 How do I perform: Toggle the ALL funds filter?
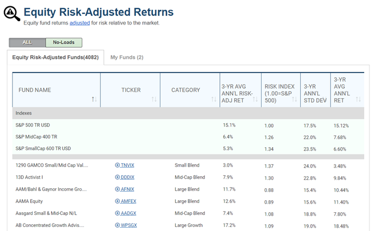coord(27,42)
